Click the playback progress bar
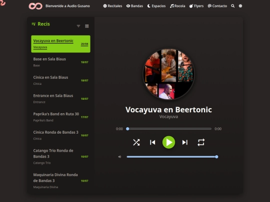 (x=168, y=129)
